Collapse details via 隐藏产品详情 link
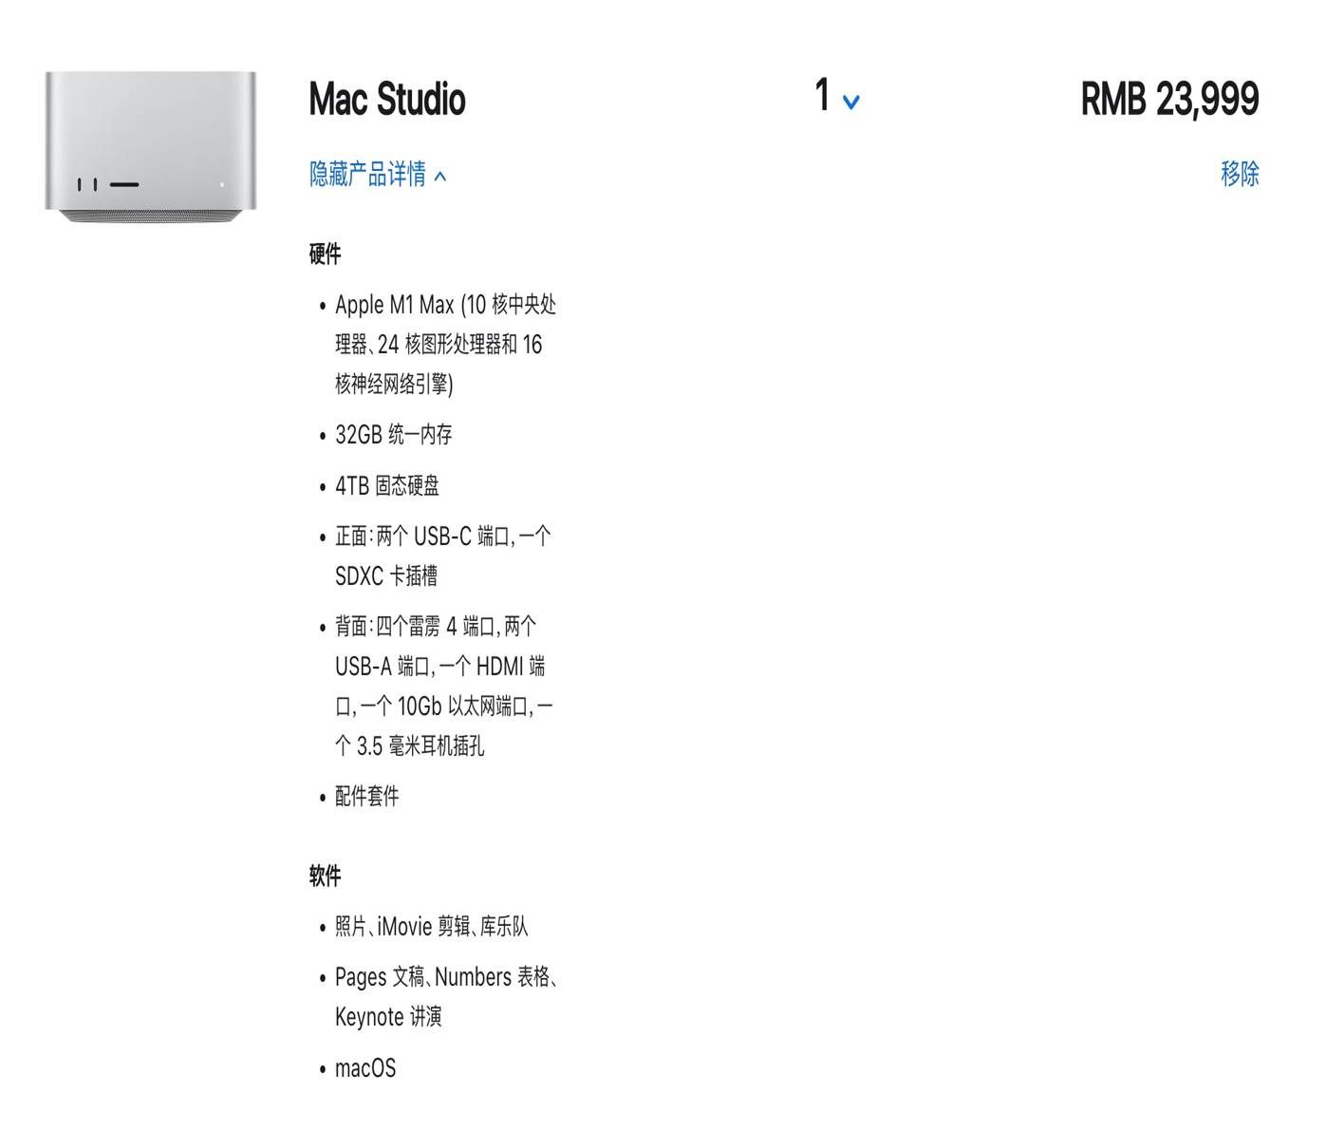1344x1130 pixels. click(x=378, y=175)
